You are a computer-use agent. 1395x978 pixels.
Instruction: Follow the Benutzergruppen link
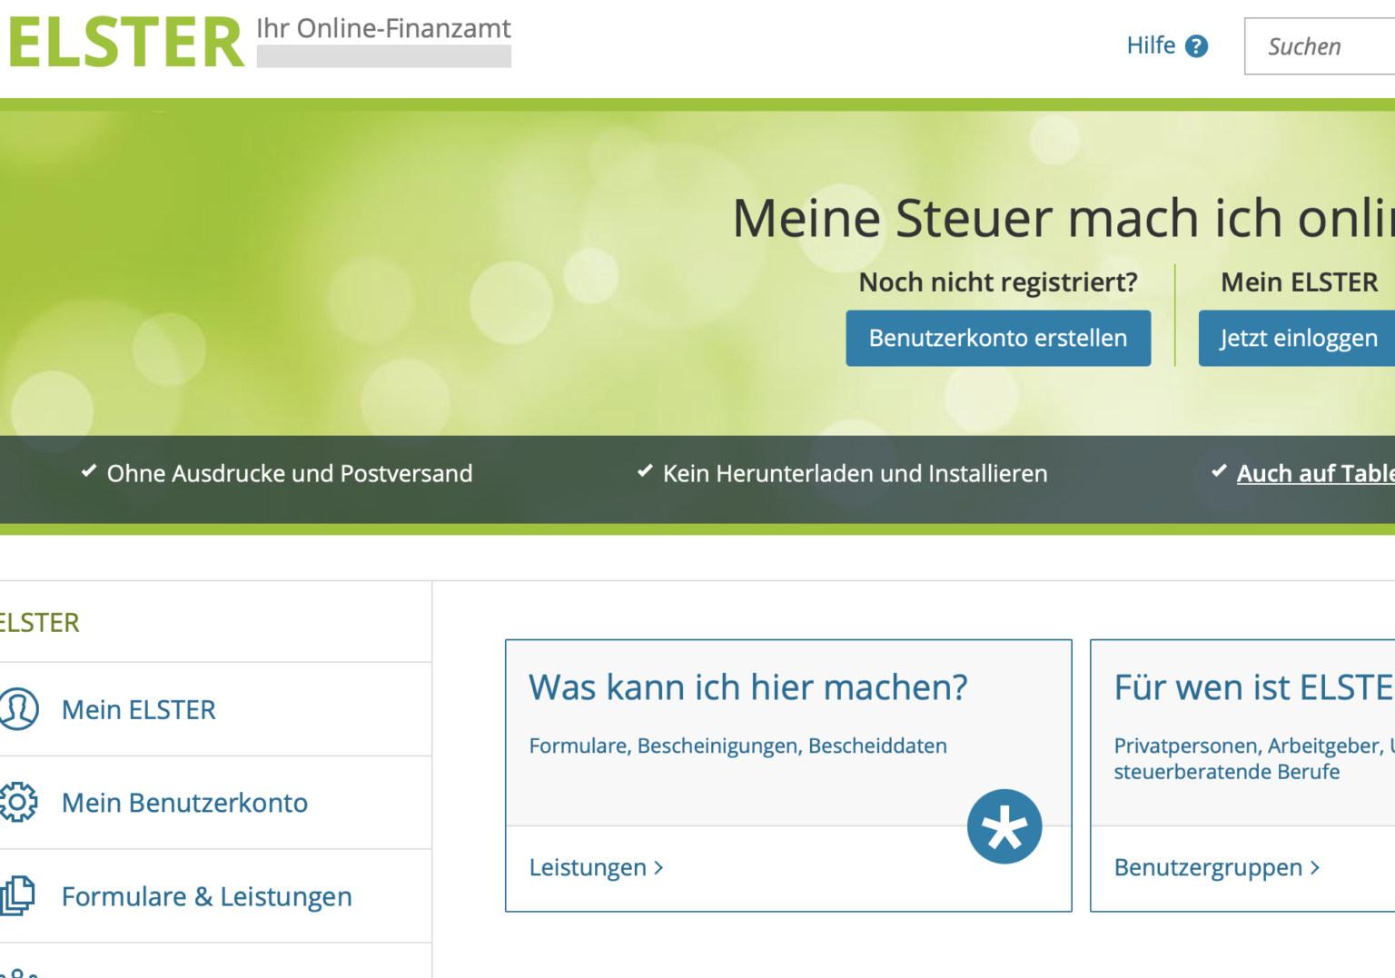click(x=1208, y=867)
